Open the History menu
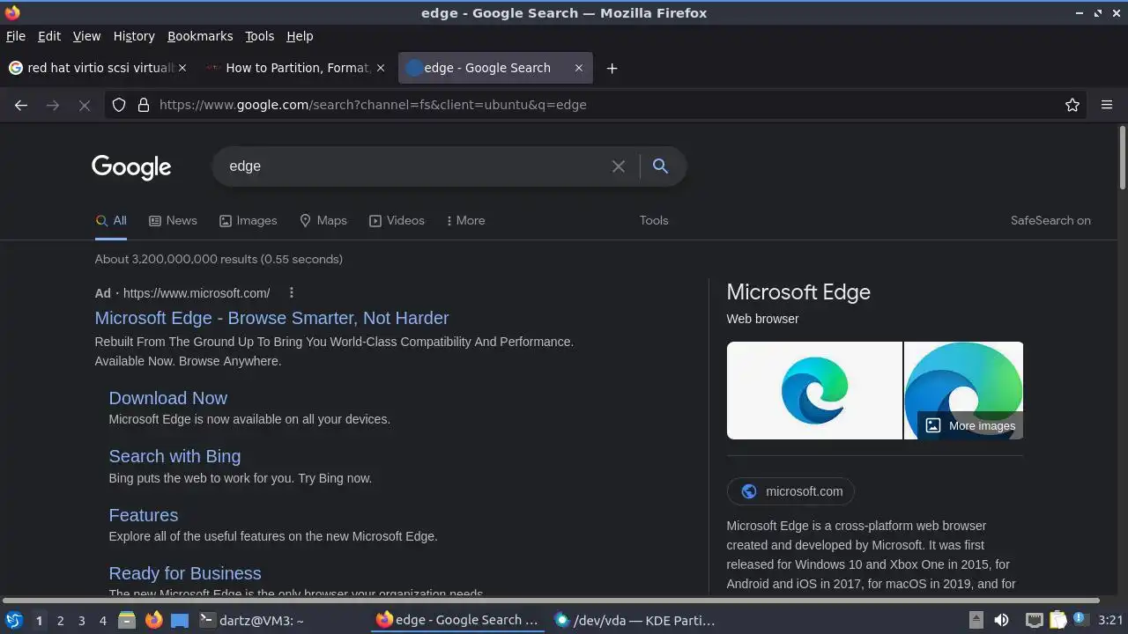The height and width of the screenshot is (634, 1128). (x=134, y=36)
